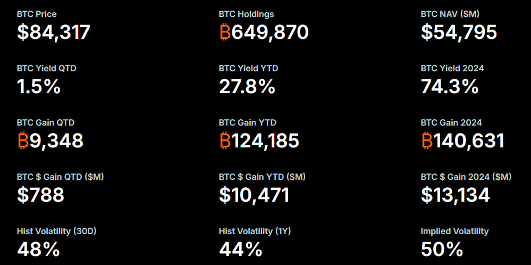Image resolution: width=531 pixels, height=265 pixels.
Task: Click the Bitcoin icon before 124,185
Action: (225, 140)
